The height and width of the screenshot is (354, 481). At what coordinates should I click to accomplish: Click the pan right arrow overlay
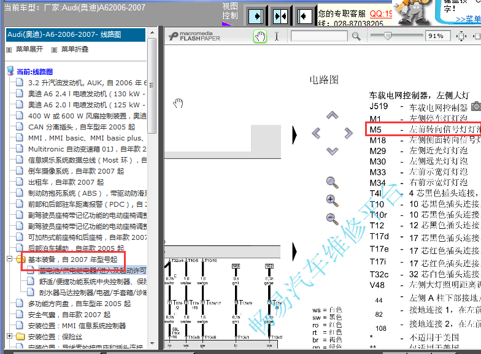coord(348,133)
